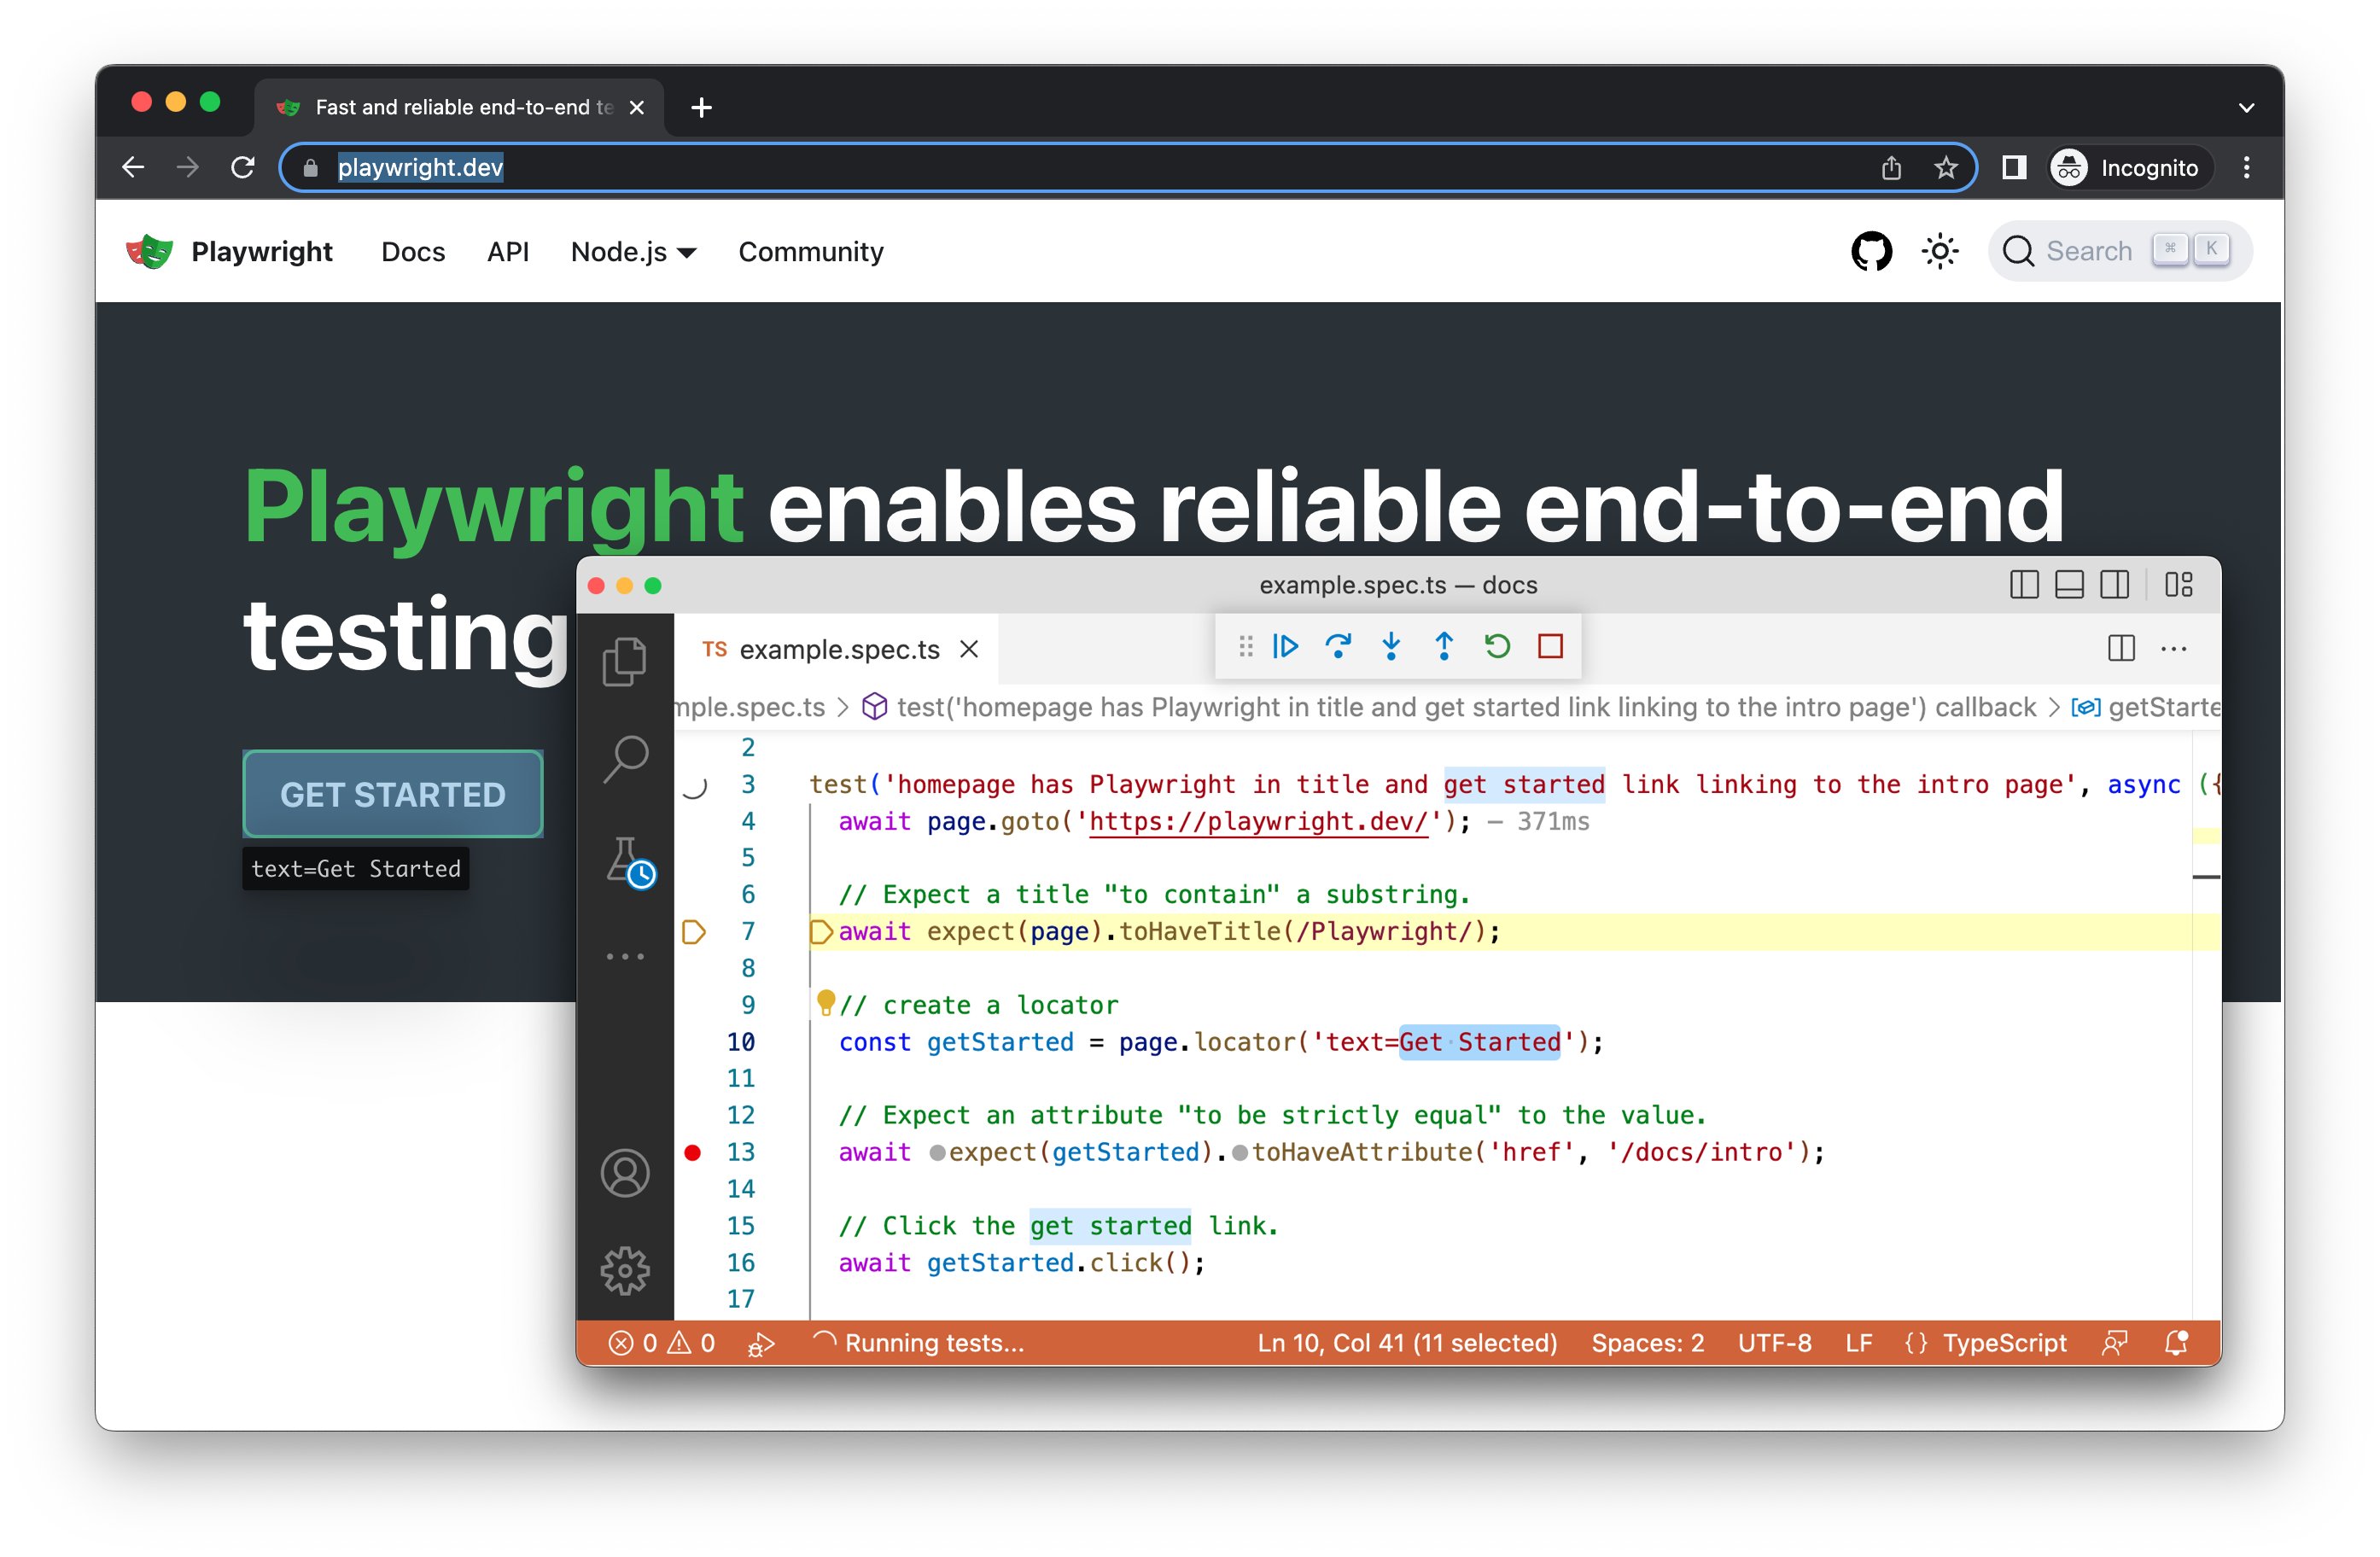Screen dimensions: 2380x1557
Task: Open the Docs menu item
Action: 412,252
